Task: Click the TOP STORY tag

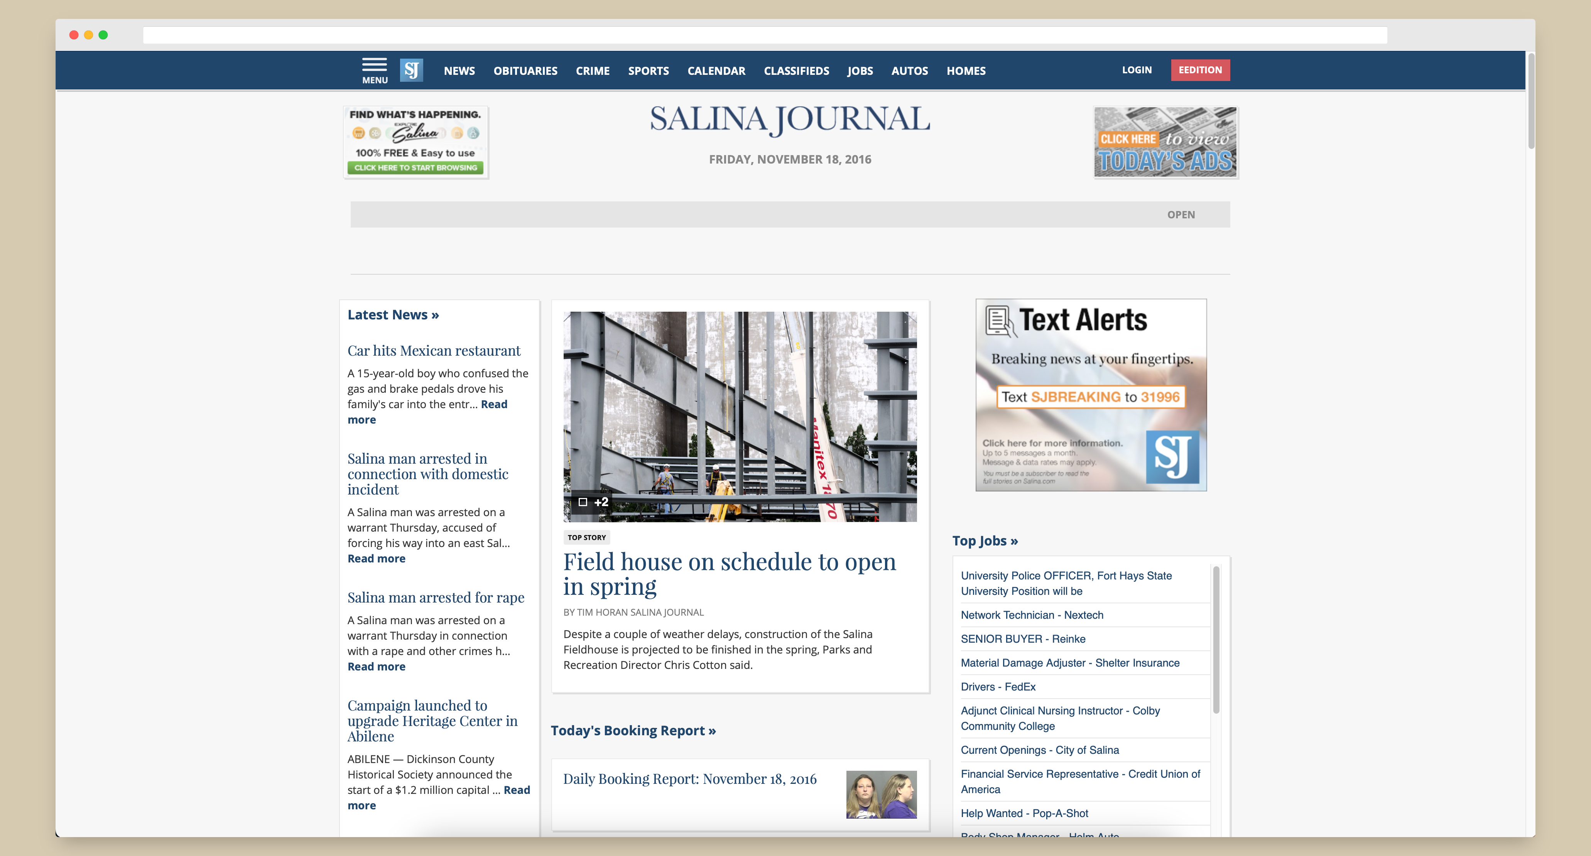Action: point(586,537)
